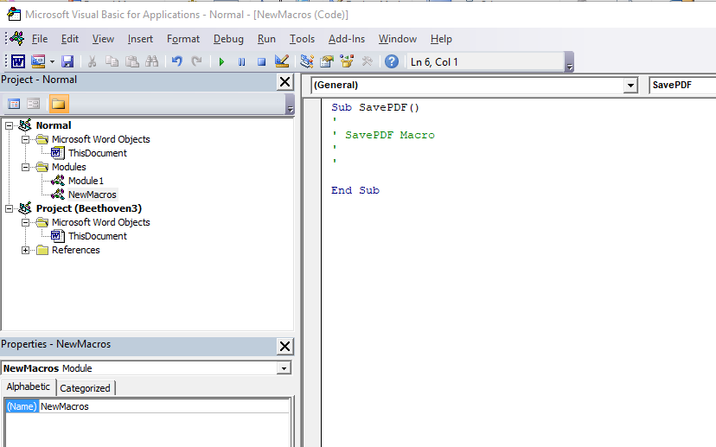Click the Copy toolbar icon
The height and width of the screenshot is (447, 716).
[x=112, y=61]
